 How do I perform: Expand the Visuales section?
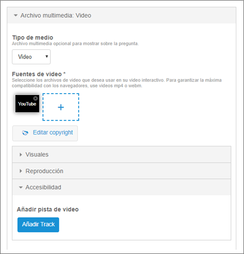point(122,155)
